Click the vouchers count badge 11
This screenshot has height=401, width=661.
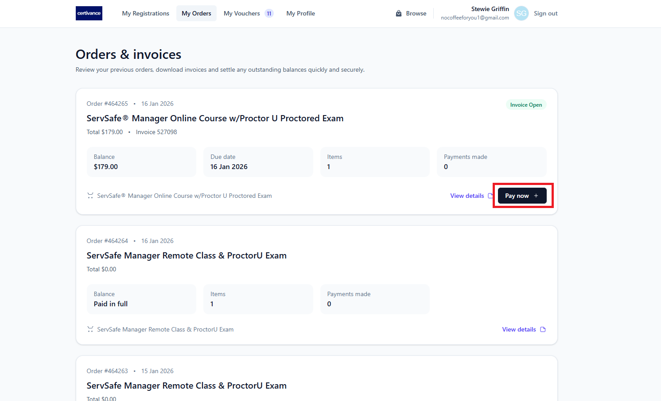point(269,13)
